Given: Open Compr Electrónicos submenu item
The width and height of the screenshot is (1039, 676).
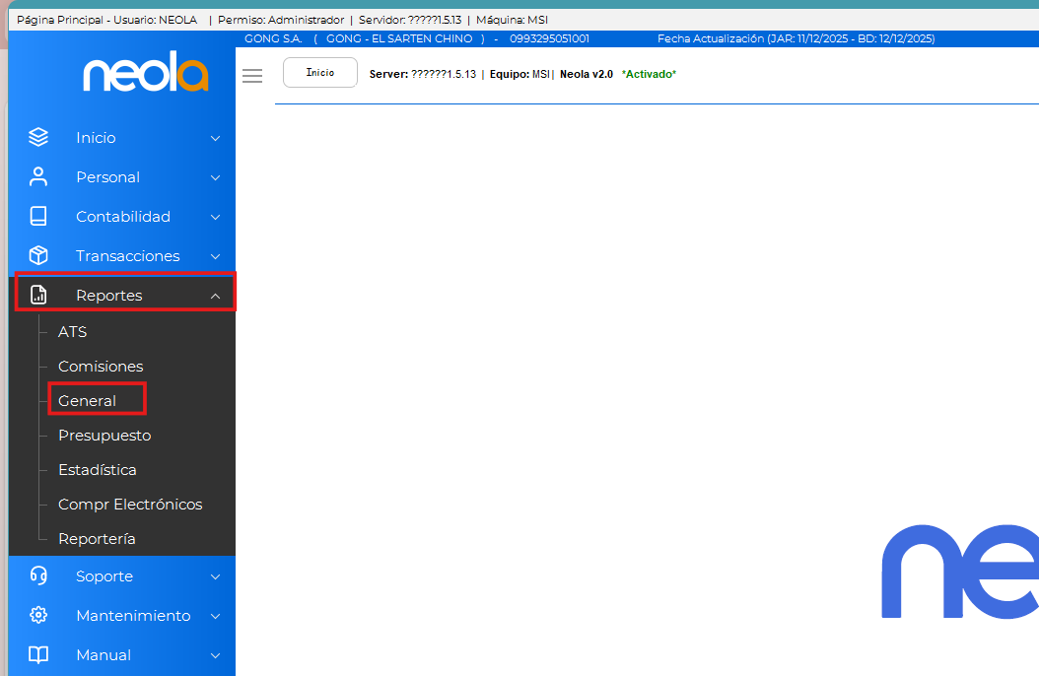Looking at the screenshot, I should pos(130,505).
